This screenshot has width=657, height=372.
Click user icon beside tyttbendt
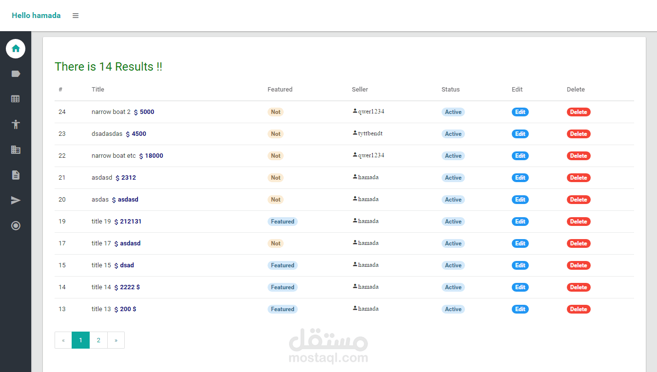[x=355, y=133]
